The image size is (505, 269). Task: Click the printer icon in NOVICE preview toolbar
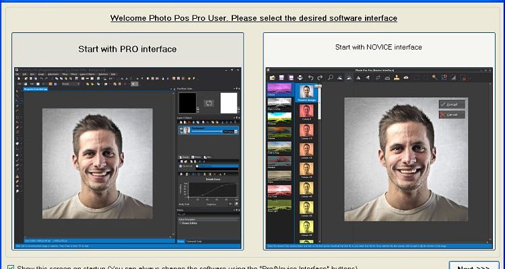[x=300, y=77]
